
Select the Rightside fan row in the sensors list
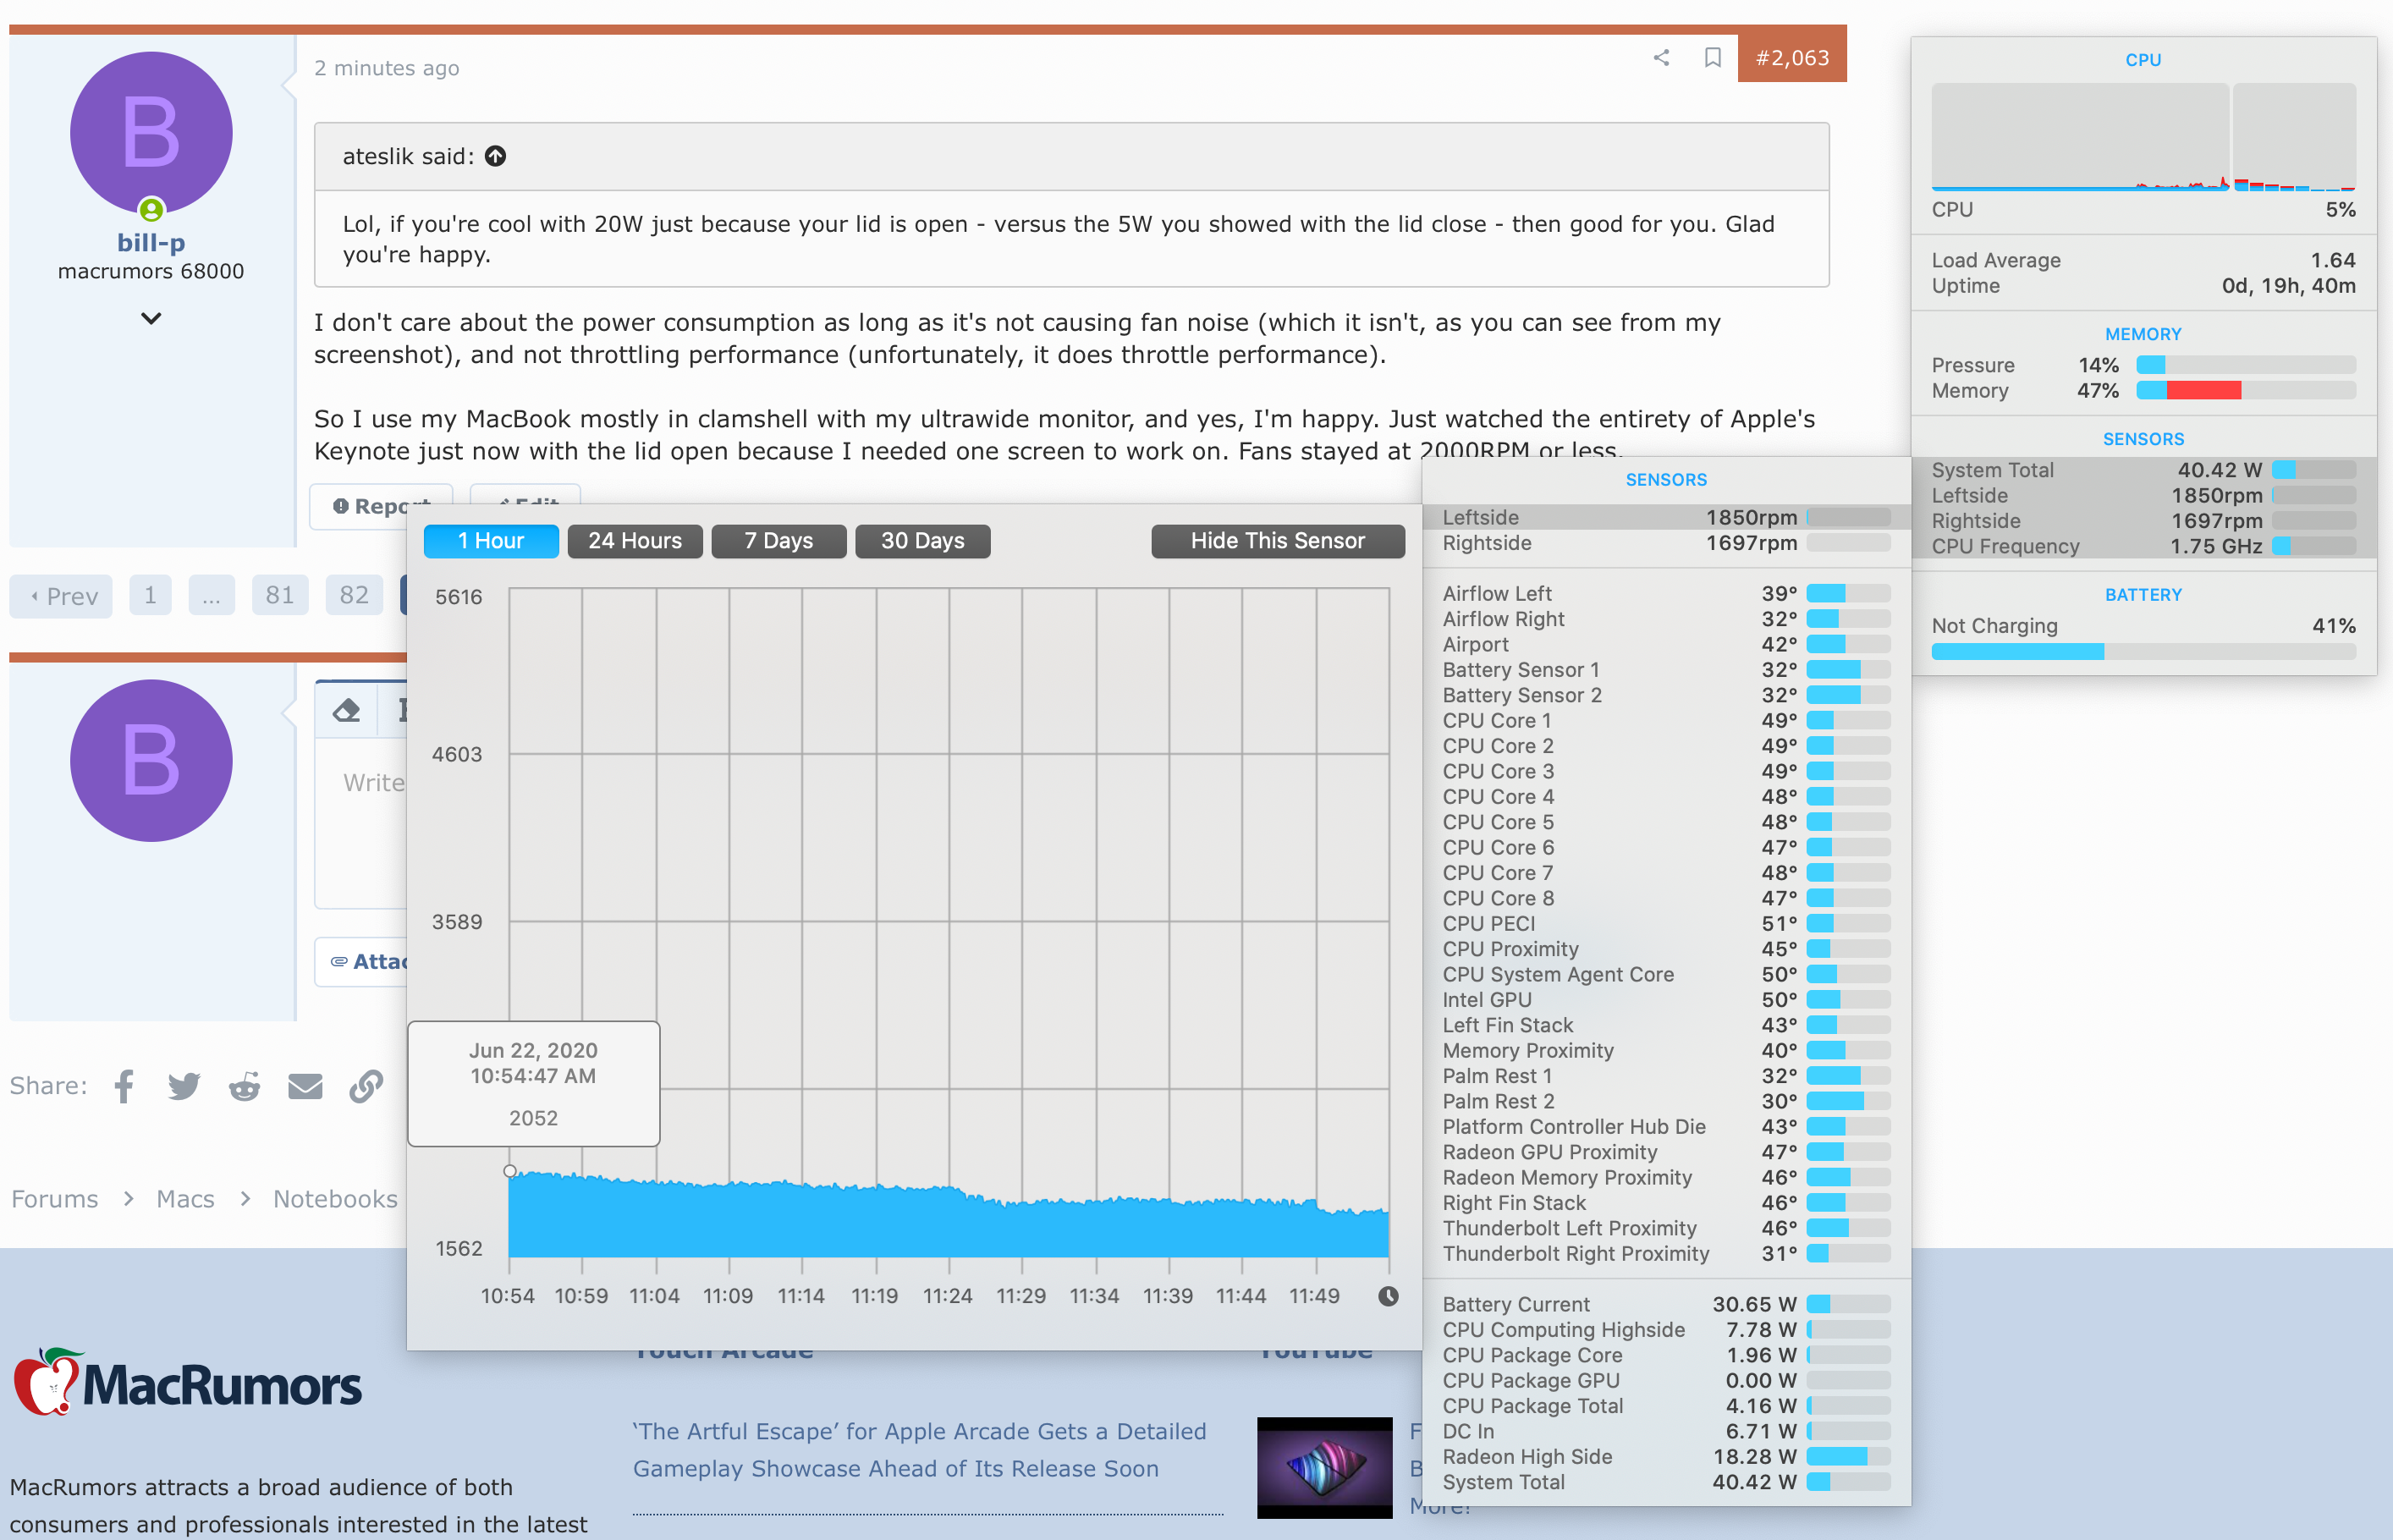point(1666,543)
